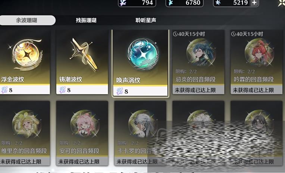The height and width of the screenshot is (173, 285).
Task: Click 未获得或已达上限 label under 忌炎
Action: click(x=195, y=90)
